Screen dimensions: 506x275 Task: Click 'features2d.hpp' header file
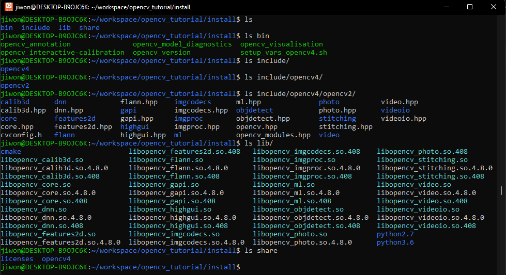(83, 127)
